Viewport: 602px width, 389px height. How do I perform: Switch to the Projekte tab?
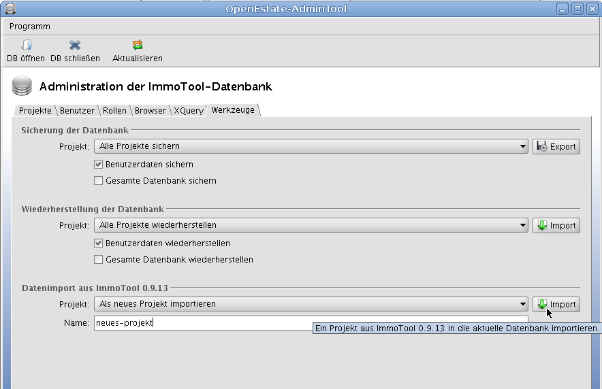(x=35, y=110)
